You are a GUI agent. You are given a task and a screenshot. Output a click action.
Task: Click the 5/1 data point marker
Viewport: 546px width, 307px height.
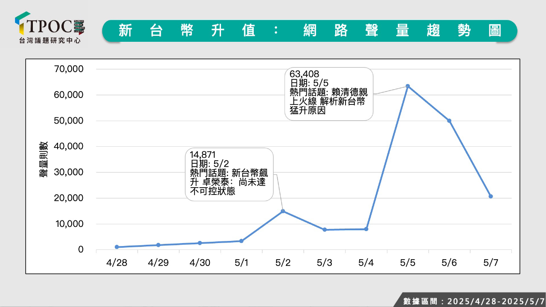coord(241,241)
